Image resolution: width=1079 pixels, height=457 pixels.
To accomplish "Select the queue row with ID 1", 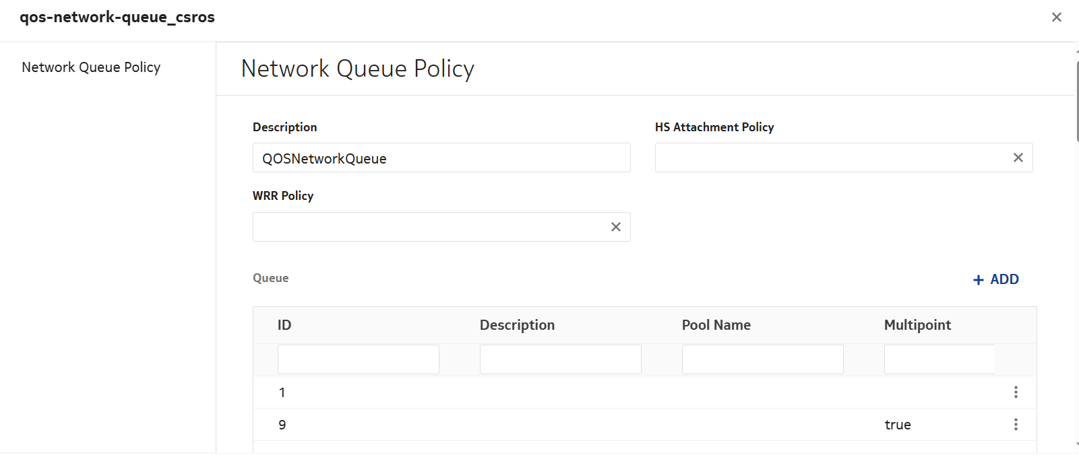I will 539,392.
